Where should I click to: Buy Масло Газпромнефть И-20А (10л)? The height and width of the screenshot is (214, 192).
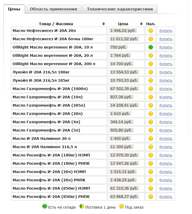(166, 97)
